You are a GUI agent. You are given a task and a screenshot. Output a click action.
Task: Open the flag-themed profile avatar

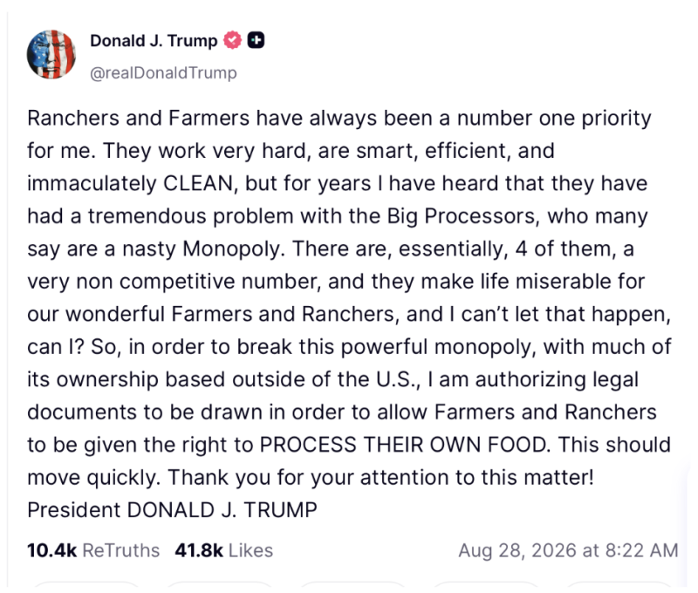pyautogui.click(x=51, y=54)
